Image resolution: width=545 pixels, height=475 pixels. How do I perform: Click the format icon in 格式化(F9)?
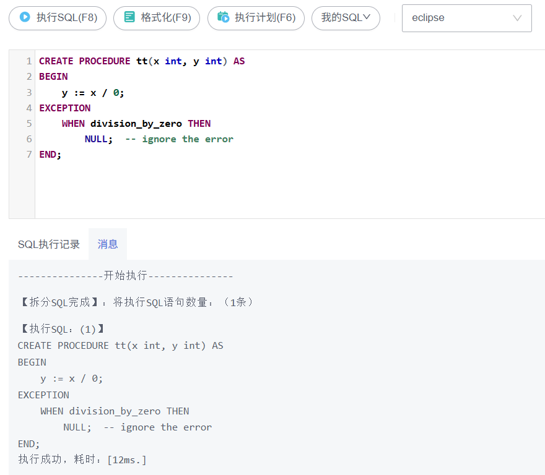[x=129, y=17]
